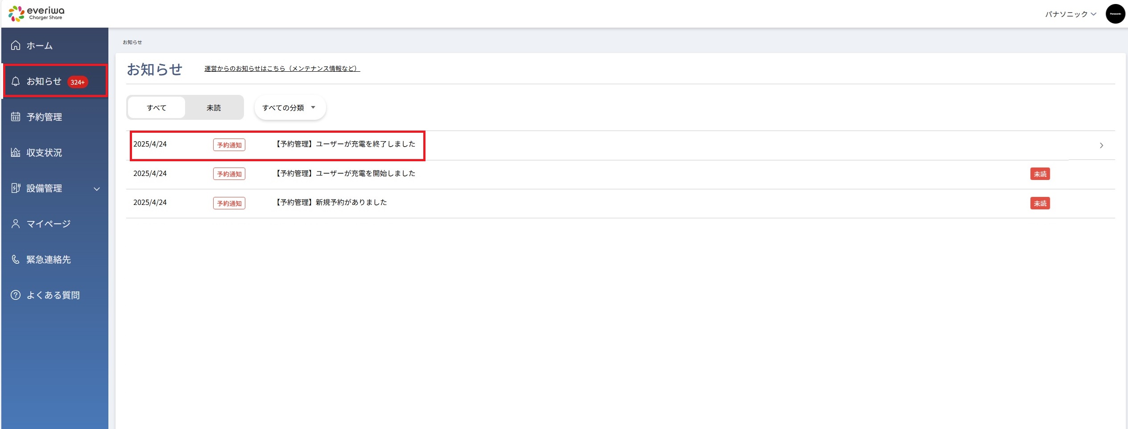Screen dimensions: 1128x429
Task: Click the emergency contact phone icon
Action: [16, 259]
